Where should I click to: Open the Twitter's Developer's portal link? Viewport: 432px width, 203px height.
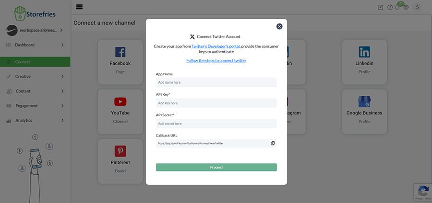pyautogui.click(x=216, y=46)
